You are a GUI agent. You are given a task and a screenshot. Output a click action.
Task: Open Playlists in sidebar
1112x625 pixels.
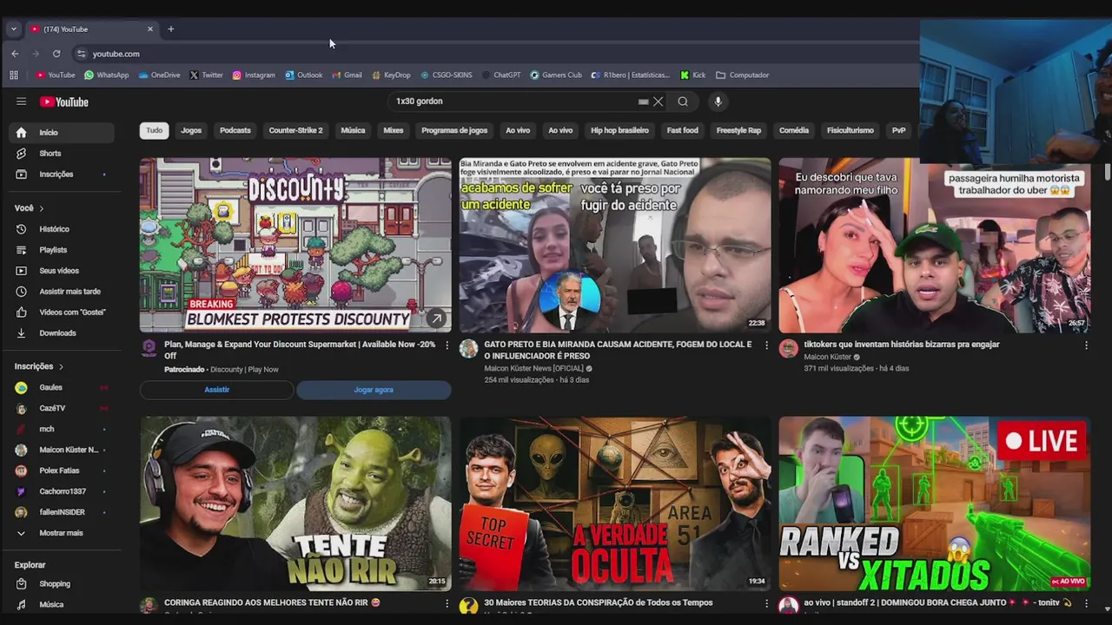point(61,250)
